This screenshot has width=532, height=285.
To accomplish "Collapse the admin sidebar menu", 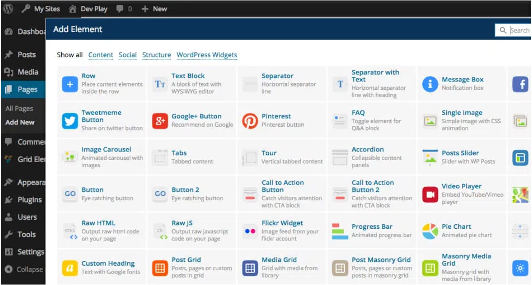I will 23,269.
